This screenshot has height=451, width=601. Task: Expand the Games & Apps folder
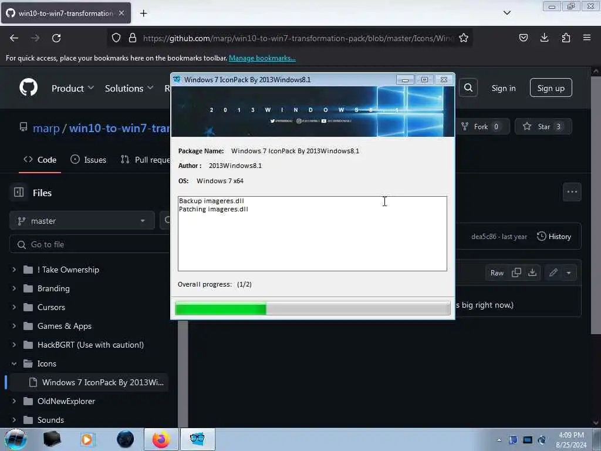14,326
